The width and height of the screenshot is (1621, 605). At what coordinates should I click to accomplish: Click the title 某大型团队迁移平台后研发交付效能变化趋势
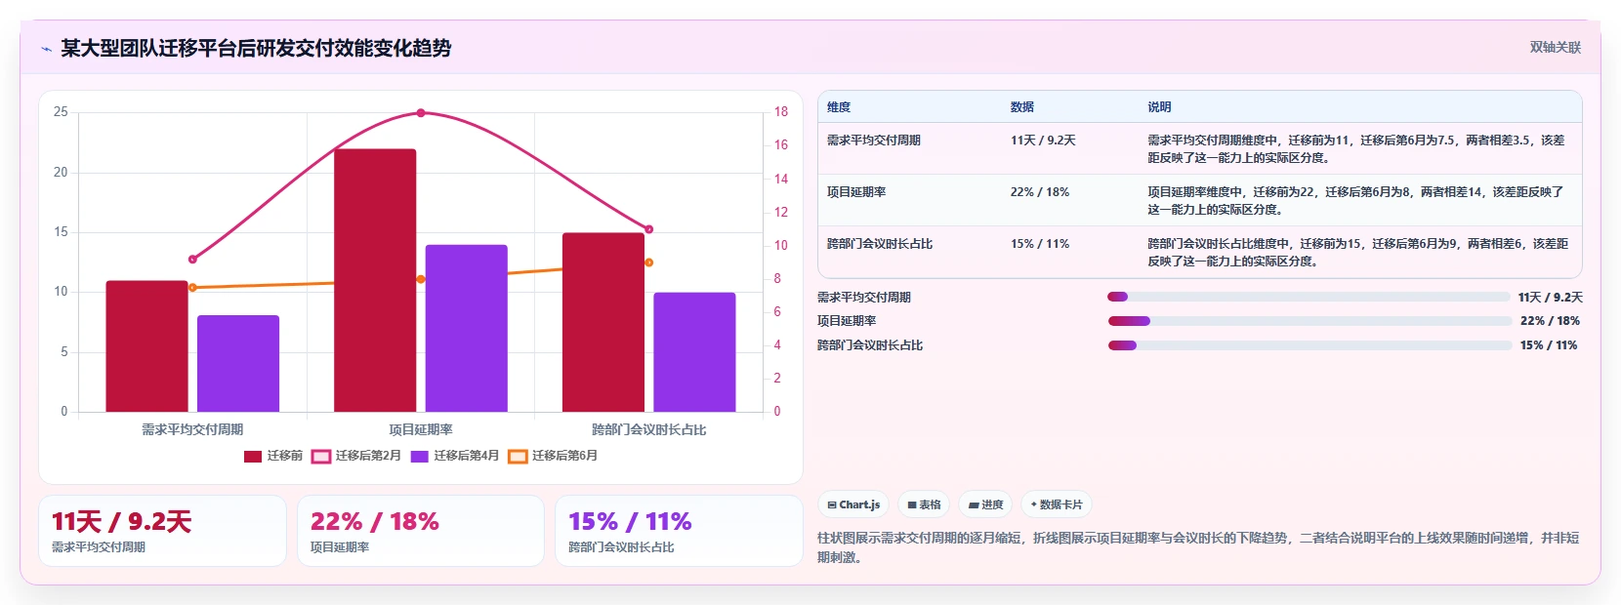pos(256,49)
